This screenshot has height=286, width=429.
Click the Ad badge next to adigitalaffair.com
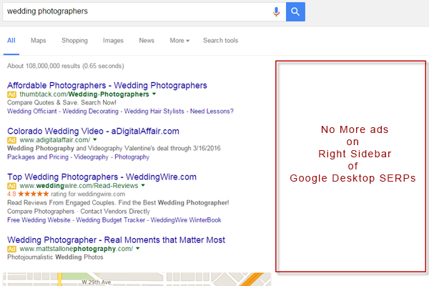coord(11,140)
